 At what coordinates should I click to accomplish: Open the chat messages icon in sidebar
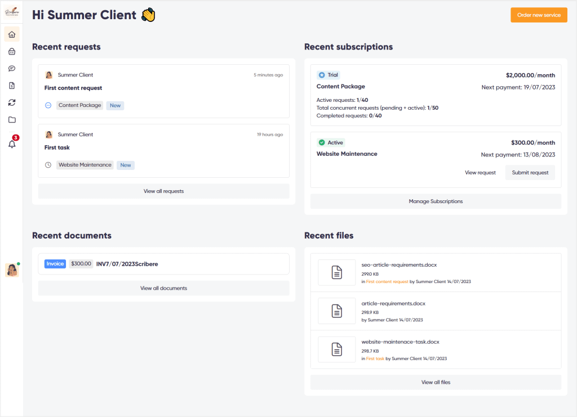[x=12, y=69]
